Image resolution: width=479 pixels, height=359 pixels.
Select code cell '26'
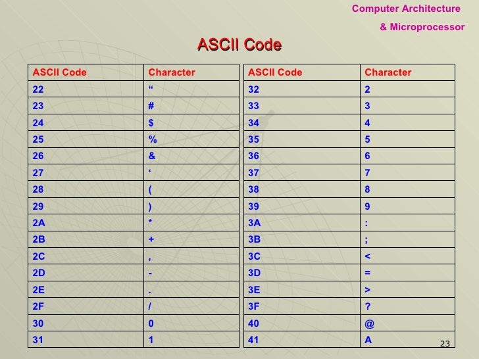[86, 156]
